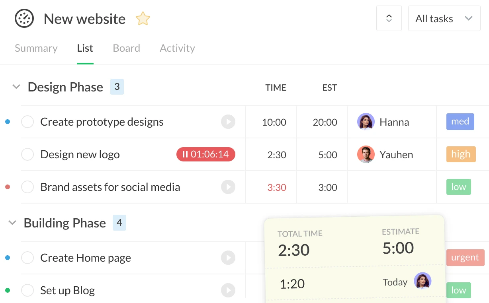Start timer for Create prototype designs
This screenshot has width=489, height=303.
[x=228, y=122]
